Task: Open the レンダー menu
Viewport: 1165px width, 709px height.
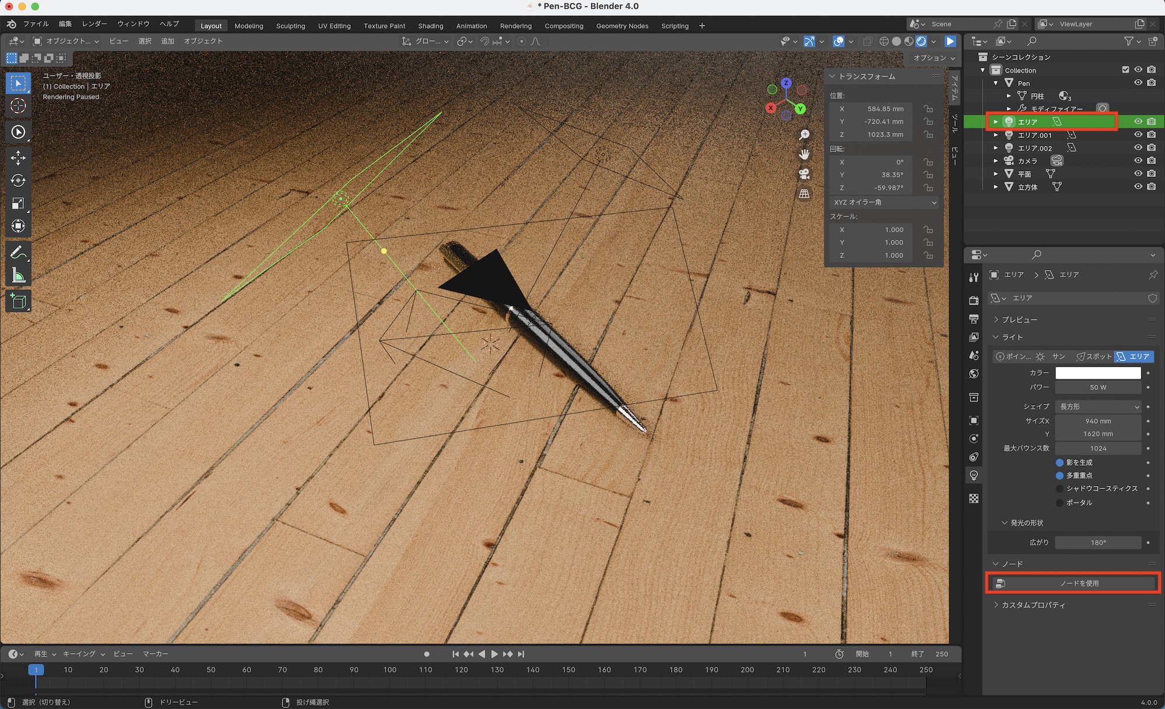Action: 94,24
